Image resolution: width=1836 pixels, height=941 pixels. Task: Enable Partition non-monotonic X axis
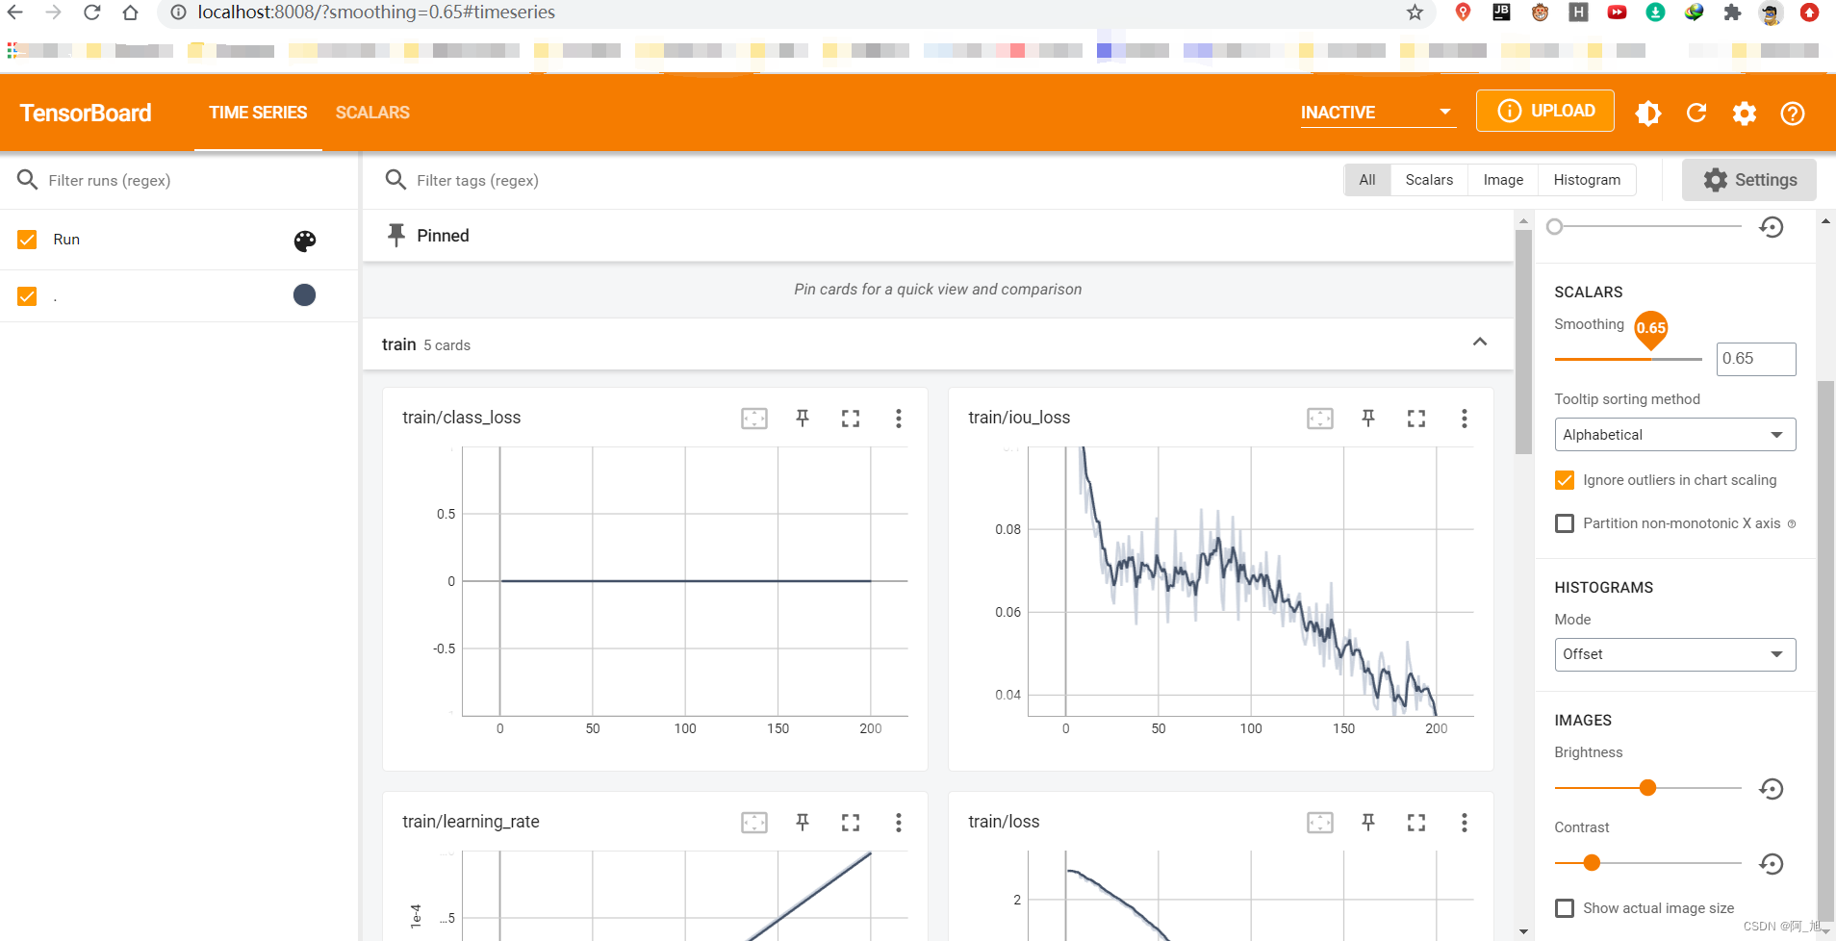tap(1565, 523)
